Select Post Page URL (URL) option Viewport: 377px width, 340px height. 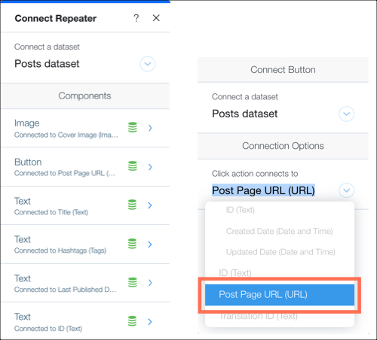pos(280,295)
